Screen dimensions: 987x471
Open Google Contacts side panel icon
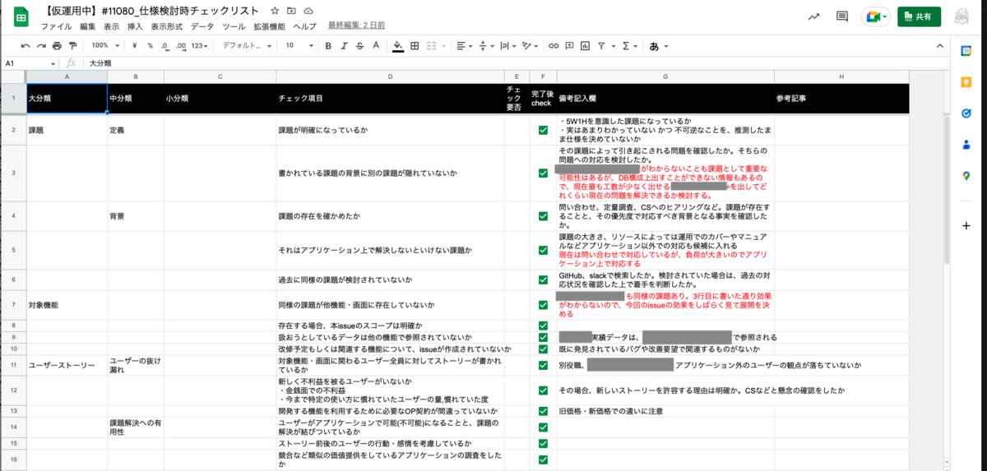tap(966, 145)
